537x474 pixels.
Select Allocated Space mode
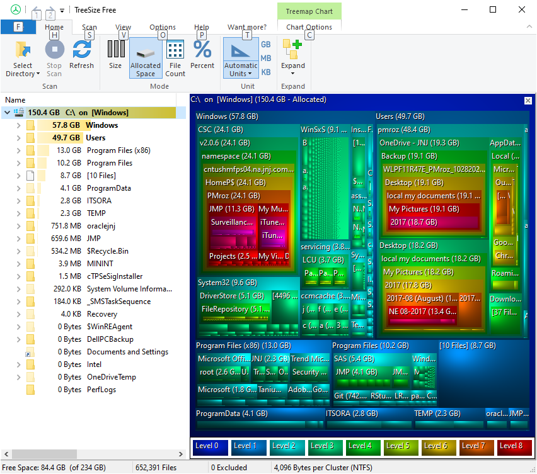(x=146, y=58)
